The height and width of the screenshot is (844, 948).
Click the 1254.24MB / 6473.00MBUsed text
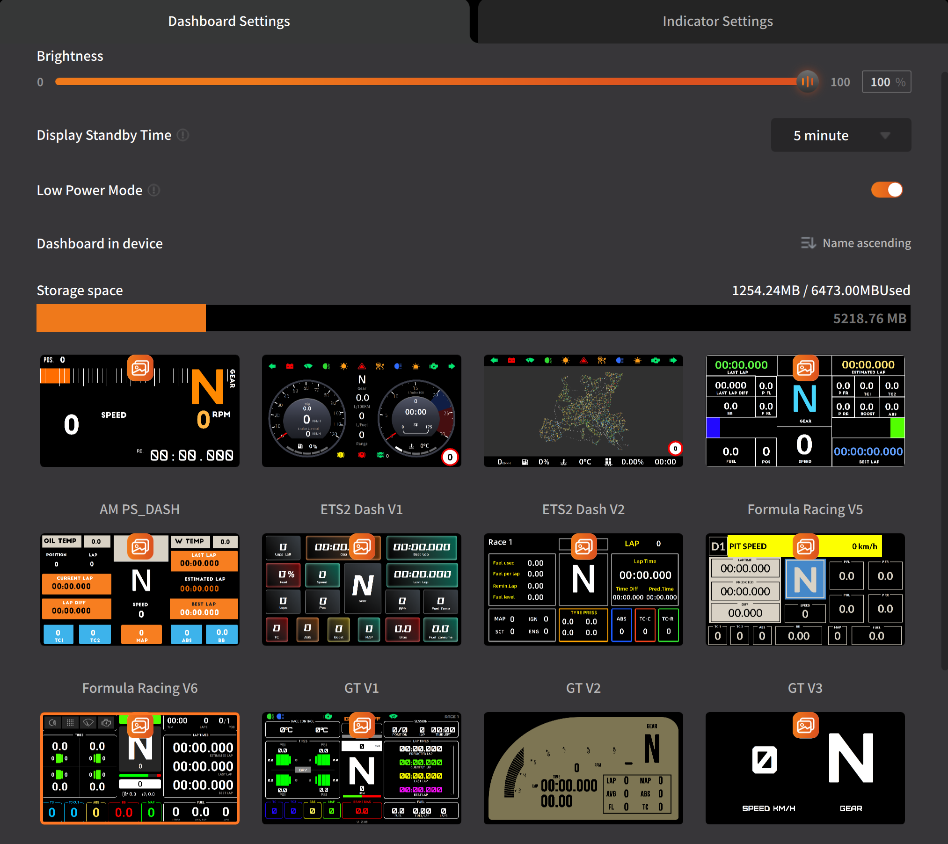[821, 291]
